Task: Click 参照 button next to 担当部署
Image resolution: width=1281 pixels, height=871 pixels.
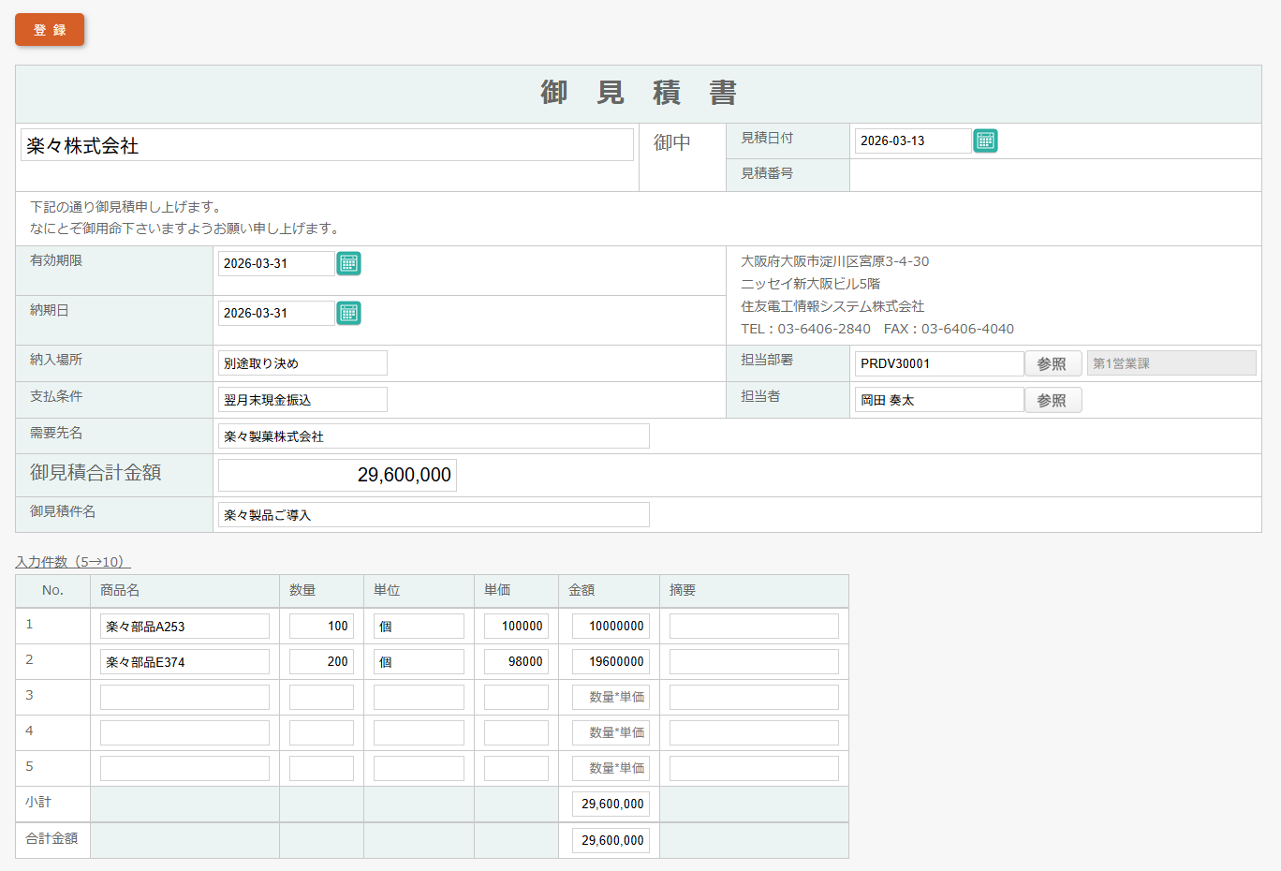Action: (x=1053, y=363)
